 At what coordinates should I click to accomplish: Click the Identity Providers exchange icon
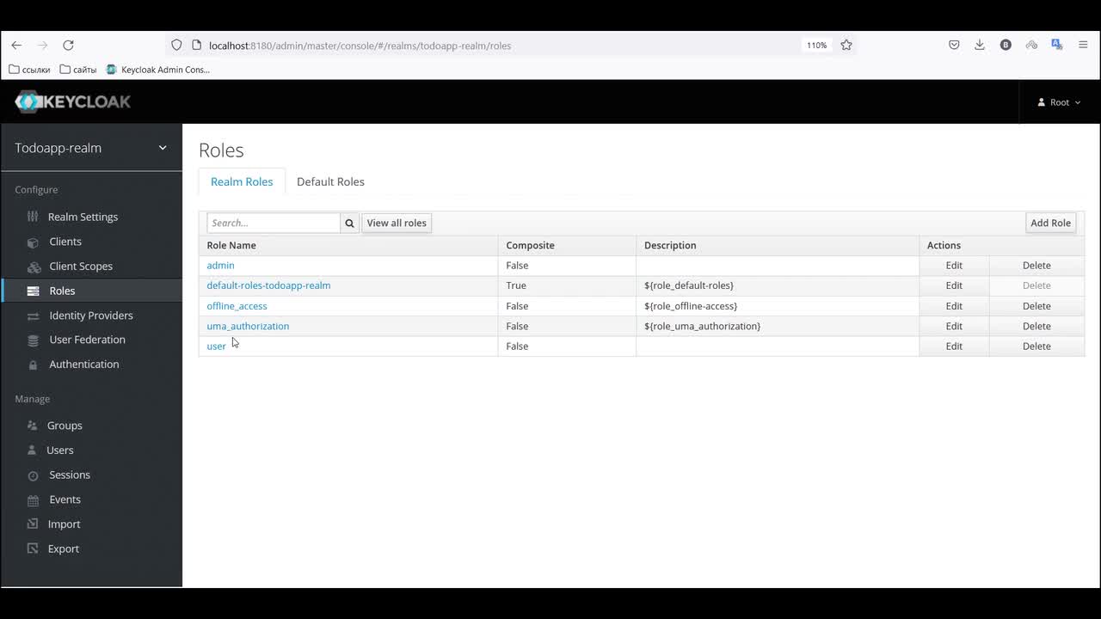click(x=33, y=316)
